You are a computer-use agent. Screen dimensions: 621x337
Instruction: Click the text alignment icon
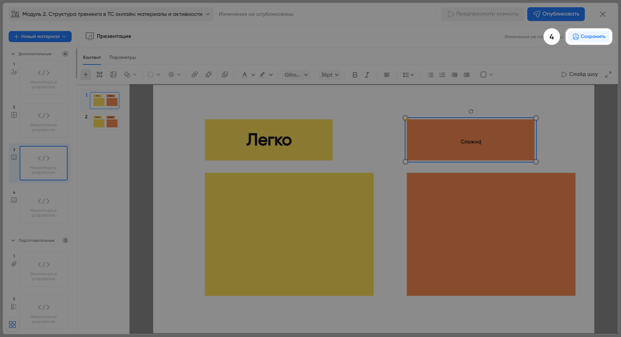(387, 75)
